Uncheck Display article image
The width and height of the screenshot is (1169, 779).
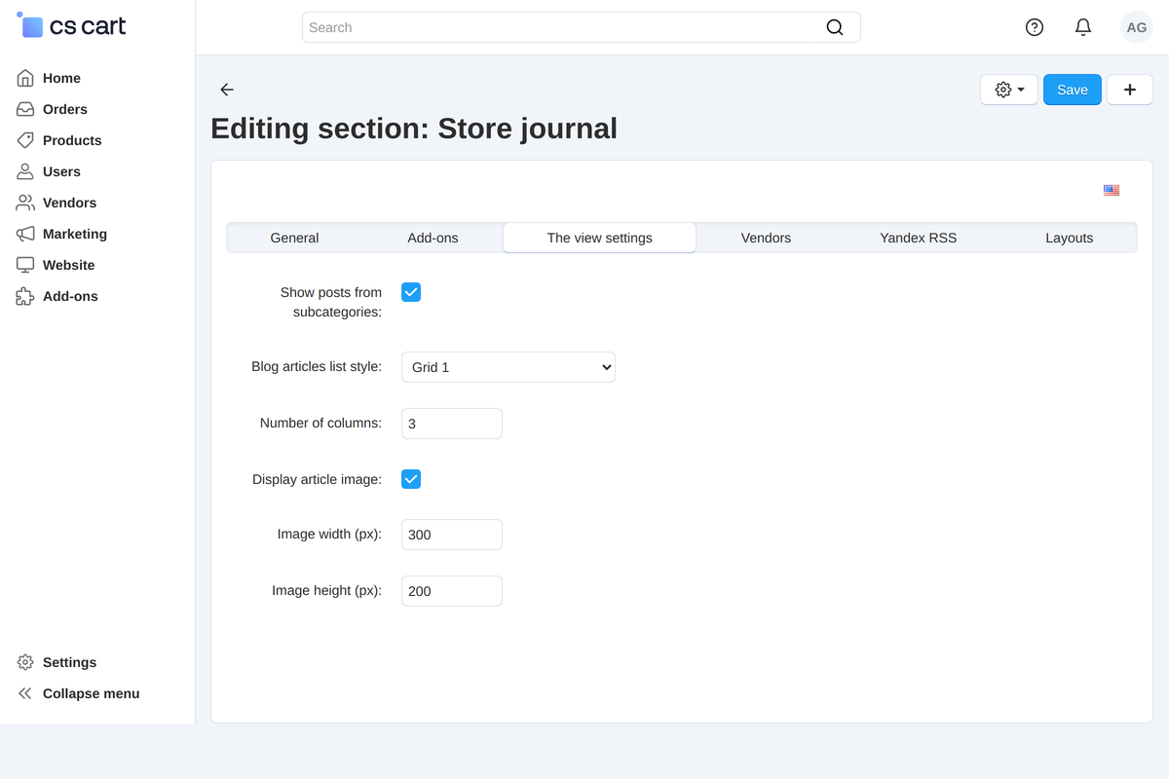(411, 479)
